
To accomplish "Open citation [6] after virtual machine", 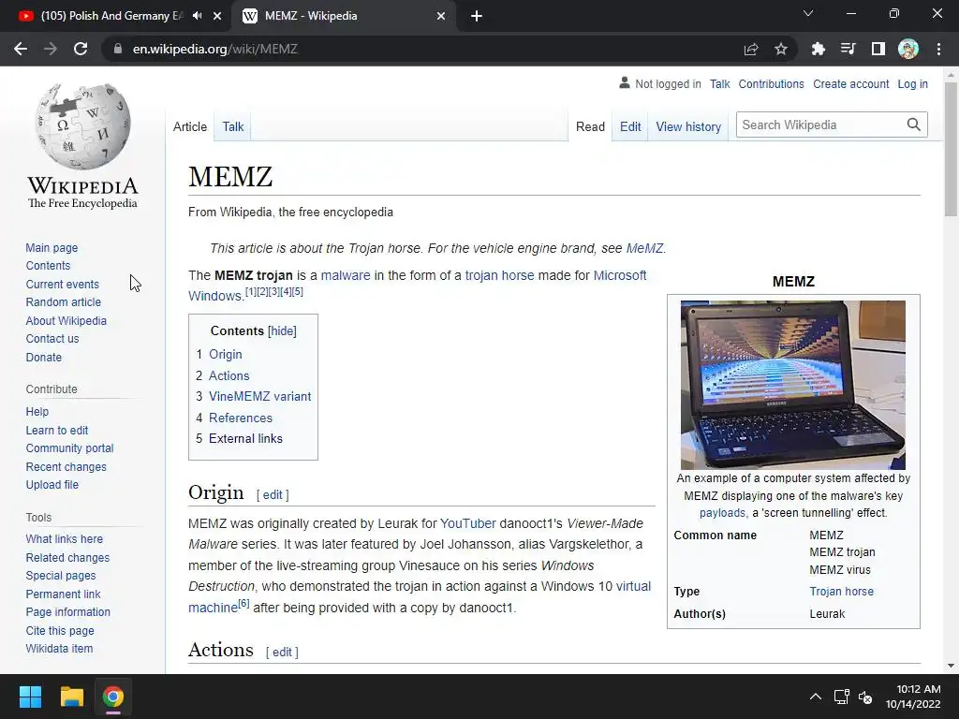I will coord(243,604).
